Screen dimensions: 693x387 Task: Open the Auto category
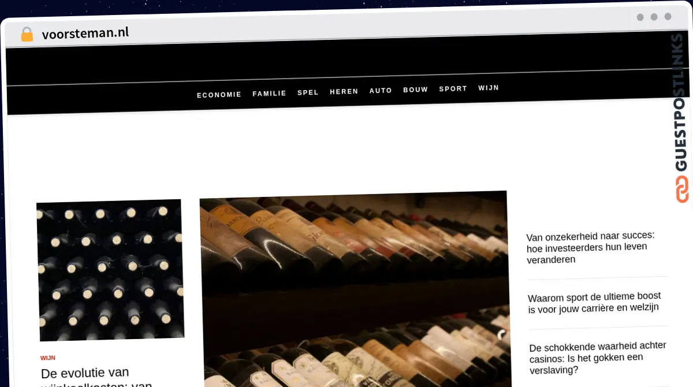pos(381,91)
